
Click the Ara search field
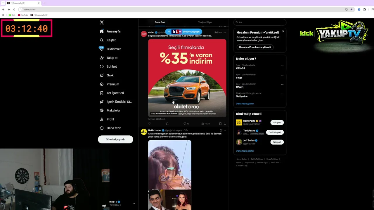click(x=260, y=22)
